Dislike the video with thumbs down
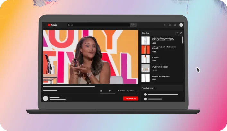 point(110,91)
